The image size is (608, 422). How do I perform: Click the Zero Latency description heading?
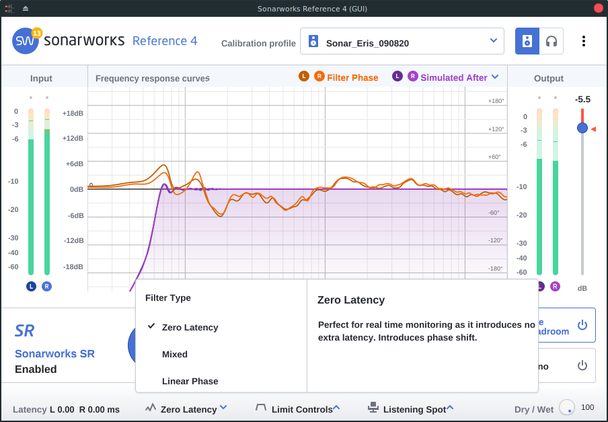click(x=351, y=300)
